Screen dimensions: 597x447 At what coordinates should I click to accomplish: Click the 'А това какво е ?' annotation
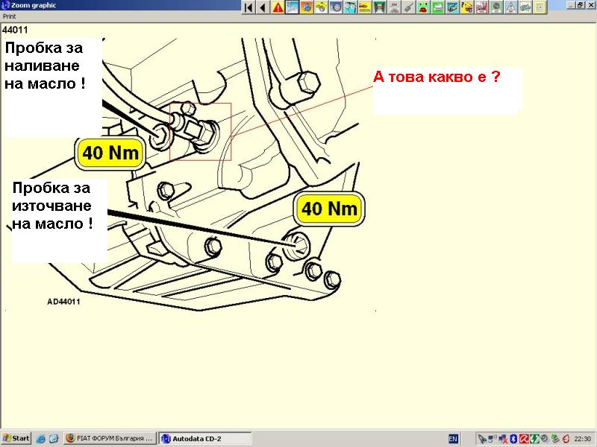pyautogui.click(x=436, y=77)
